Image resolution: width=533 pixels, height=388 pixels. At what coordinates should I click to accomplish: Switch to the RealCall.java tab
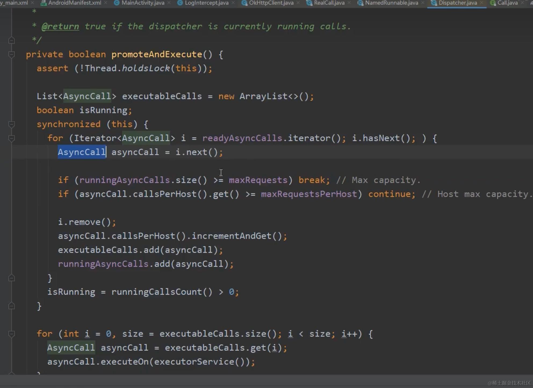(x=329, y=3)
